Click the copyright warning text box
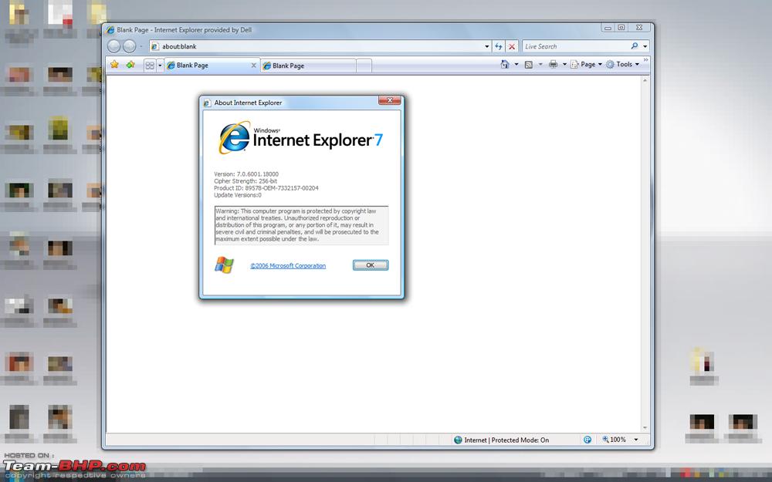 301,225
